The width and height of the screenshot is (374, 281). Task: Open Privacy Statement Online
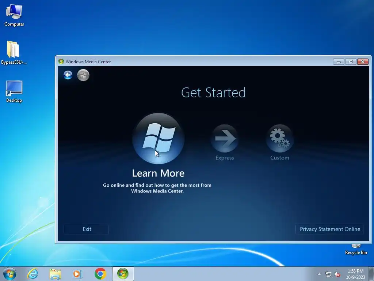(330, 229)
